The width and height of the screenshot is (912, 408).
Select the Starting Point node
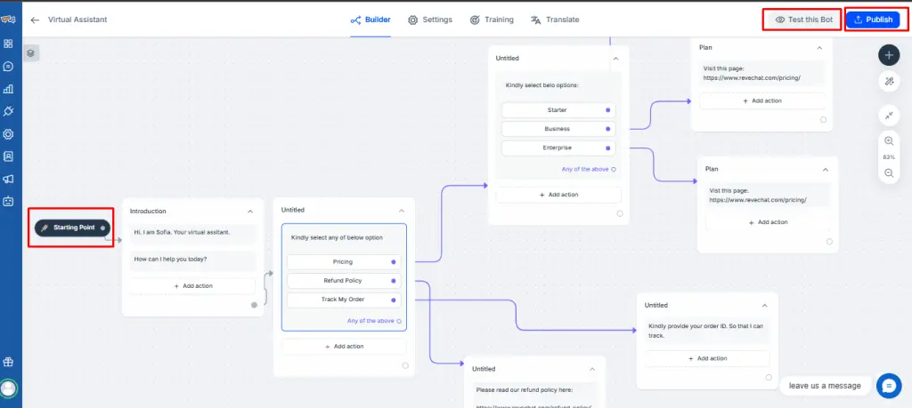pyautogui.click(x=72, y=228)
